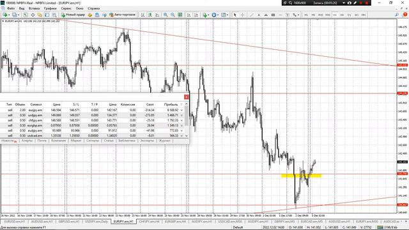The width and height of the screenshot is (409, 230).
Task: Toggle Auto-trading button
Action: coord(122,15)
